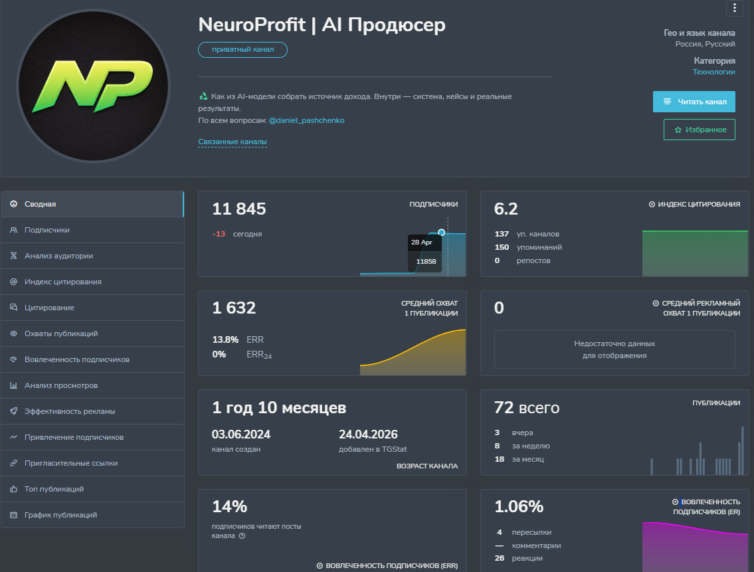Click the help icon beside Средний рекламный охват

click(x=656, y=304)
